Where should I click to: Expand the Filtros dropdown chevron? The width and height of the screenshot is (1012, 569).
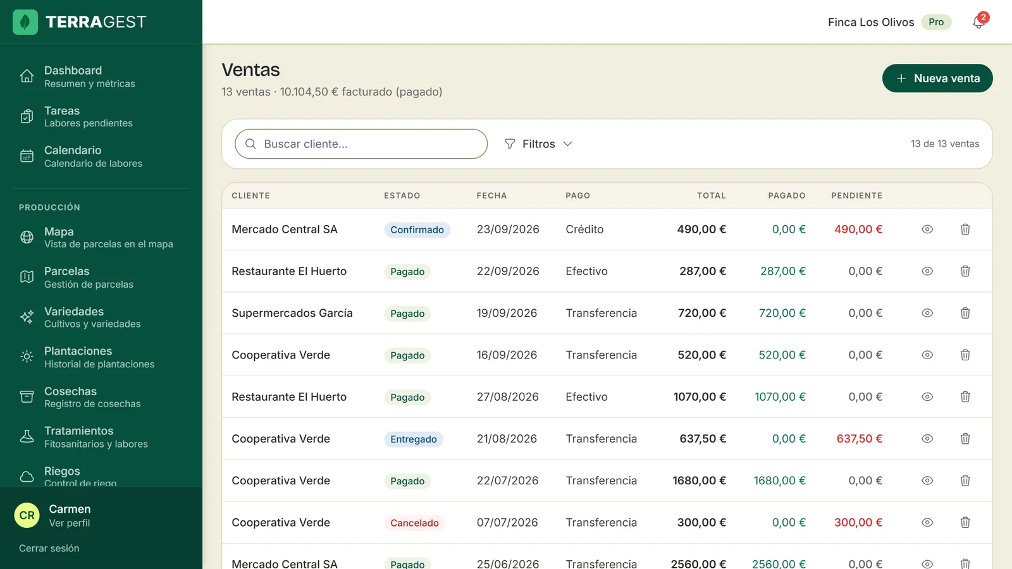(x=567, y=144)
